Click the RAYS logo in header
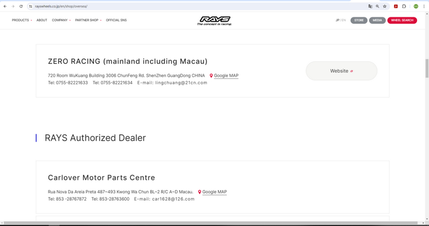Screen dimensions: 429x226 coord(214,20)
